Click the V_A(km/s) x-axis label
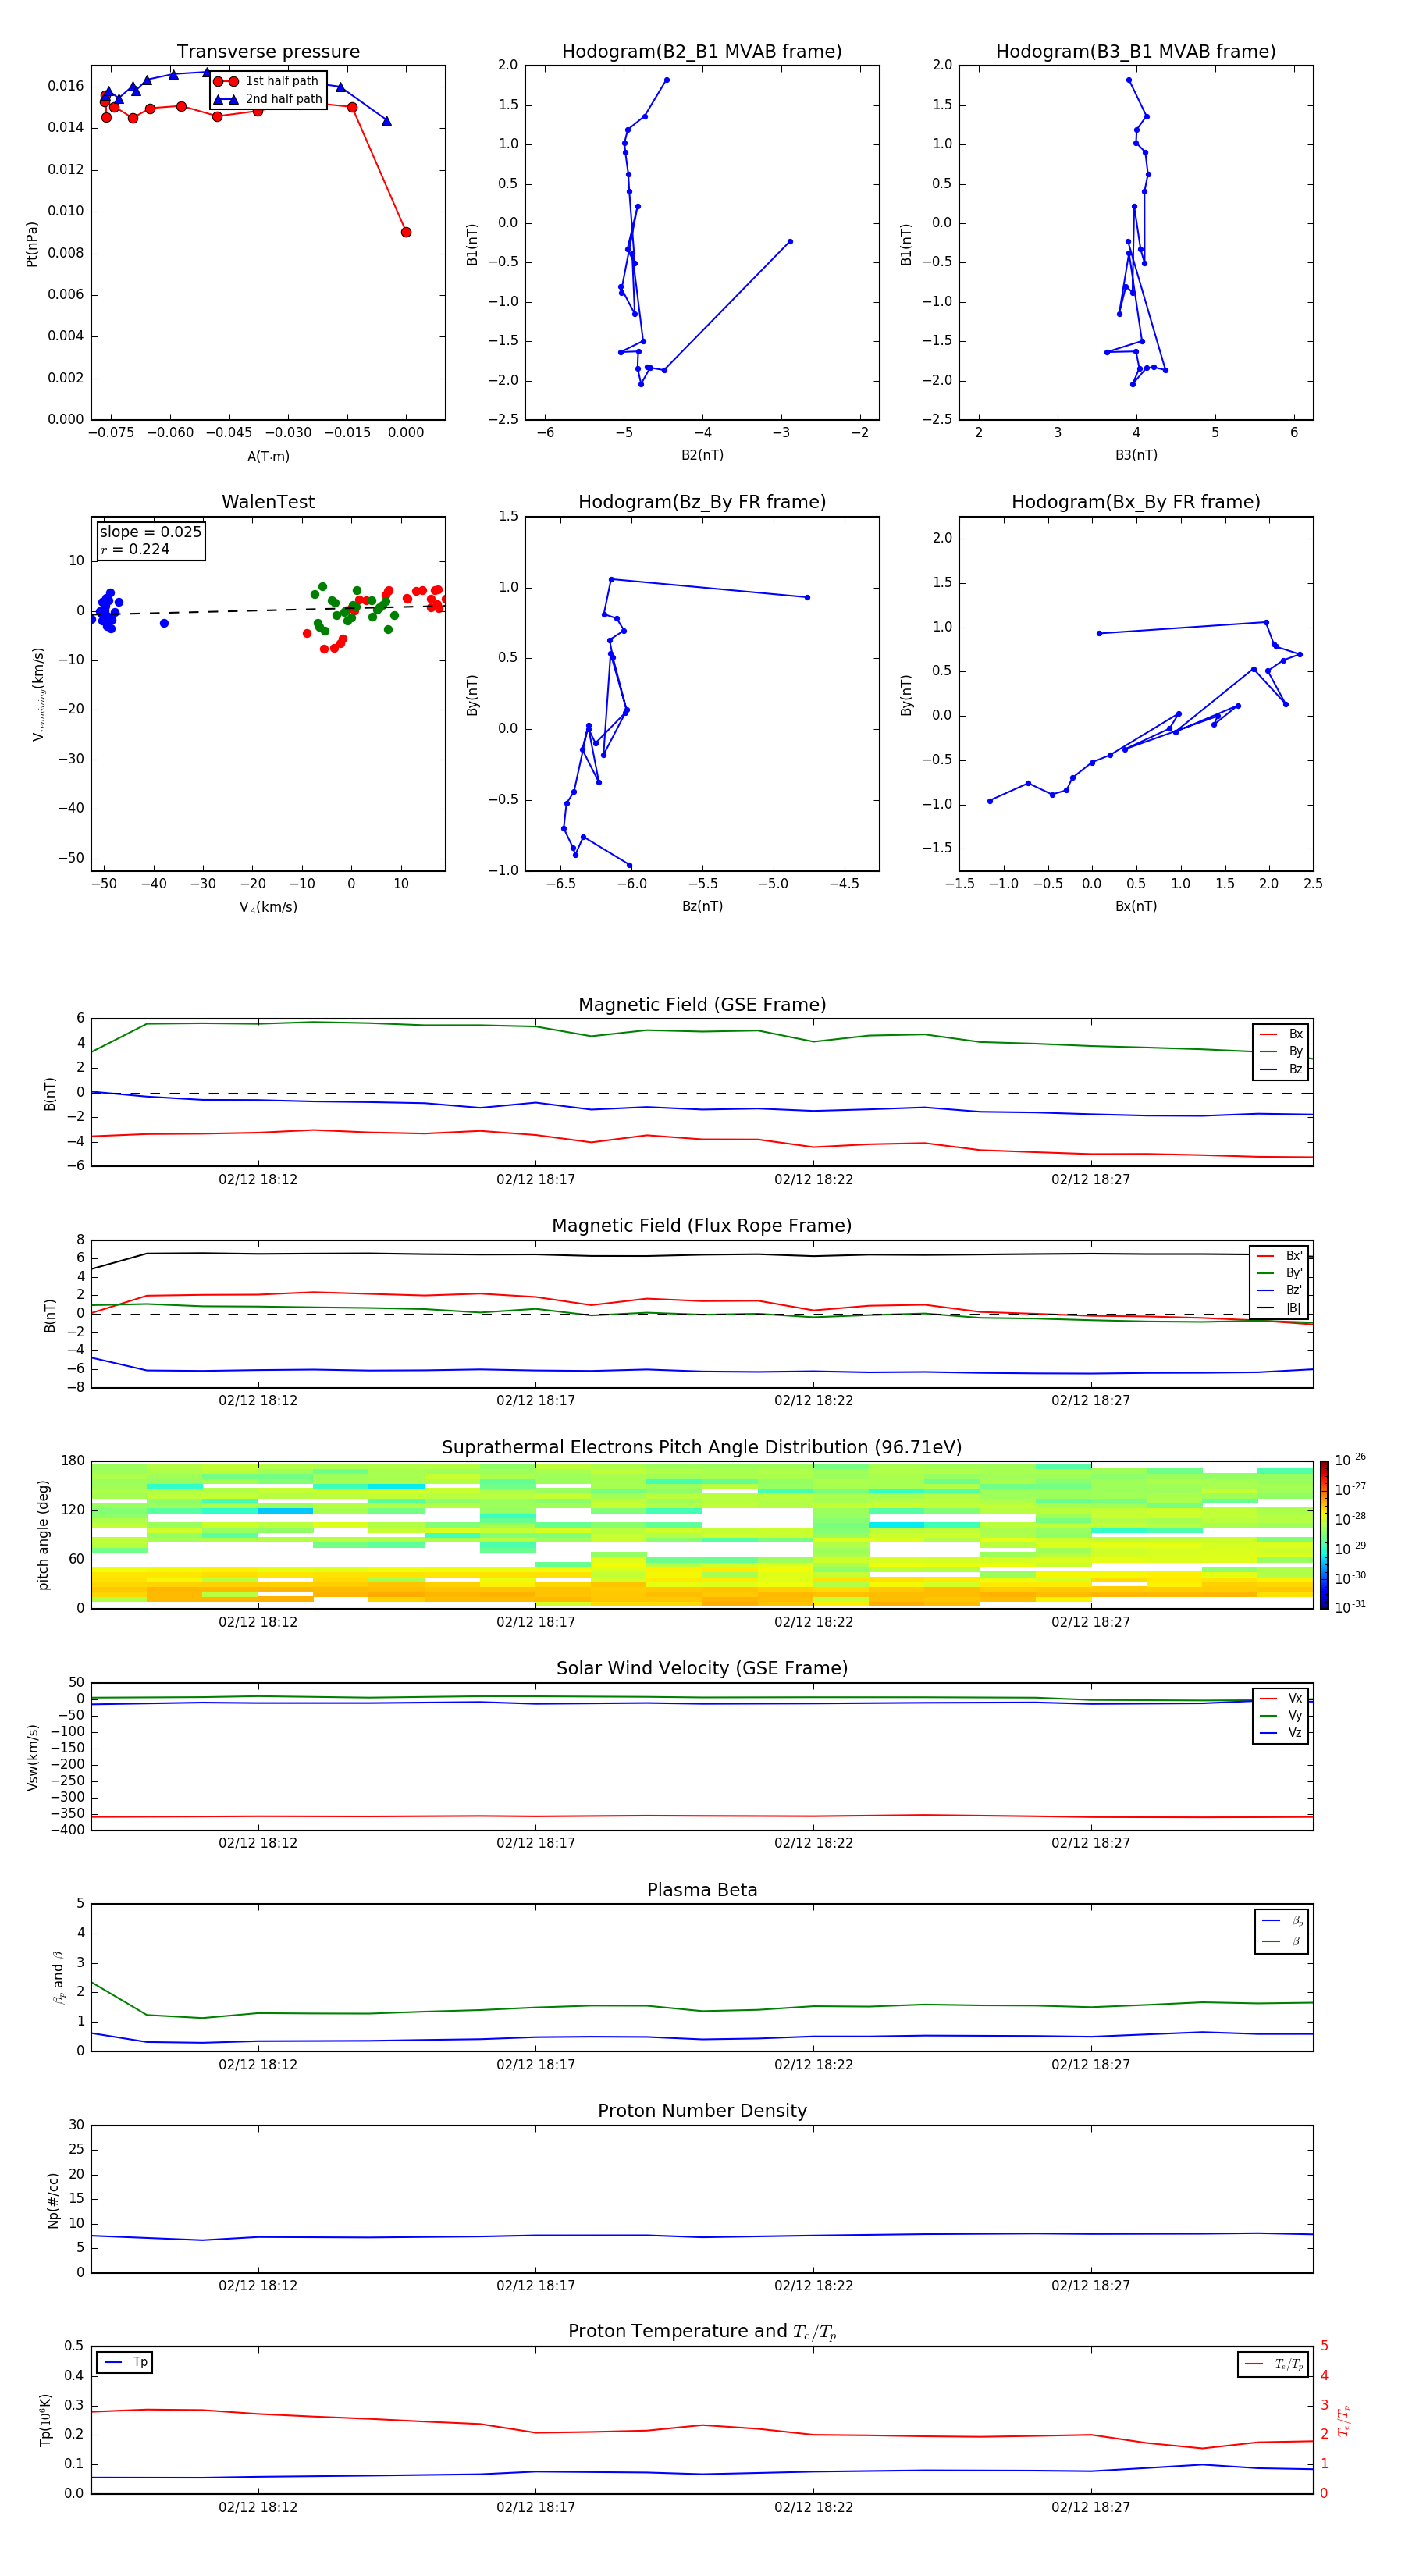Viewport: 1405px width, 2576px height. pyautogui.click(x=268, y=907)
